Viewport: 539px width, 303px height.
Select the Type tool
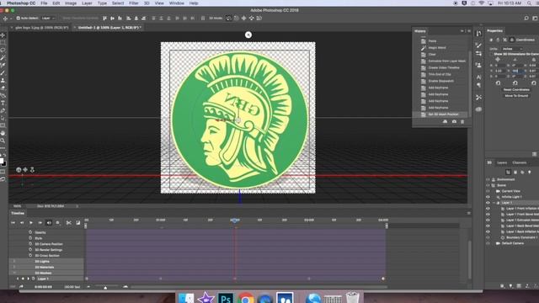tap(3, 103)
